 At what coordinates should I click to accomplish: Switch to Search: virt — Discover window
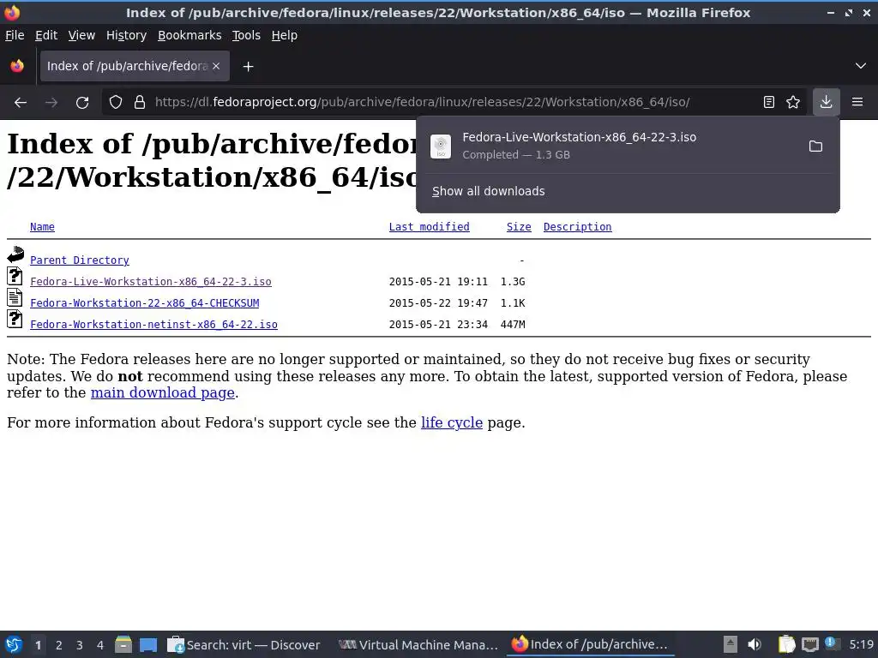[244, 645]
